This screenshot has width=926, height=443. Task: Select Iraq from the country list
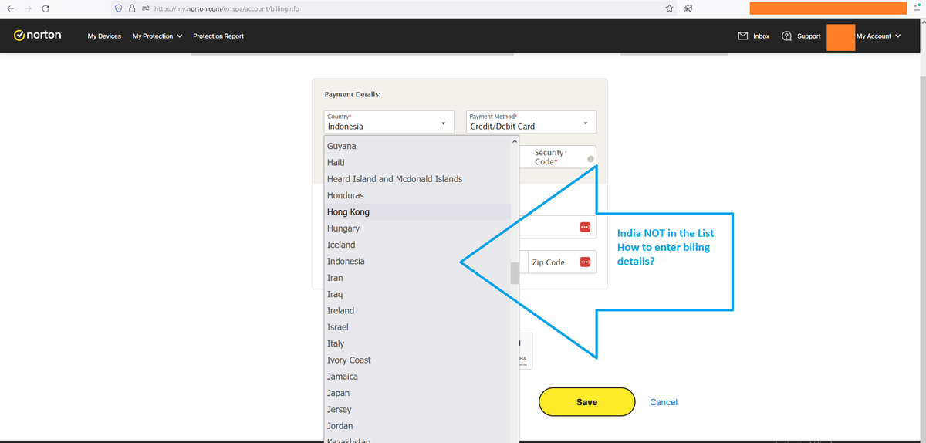(x=417, y=294)
